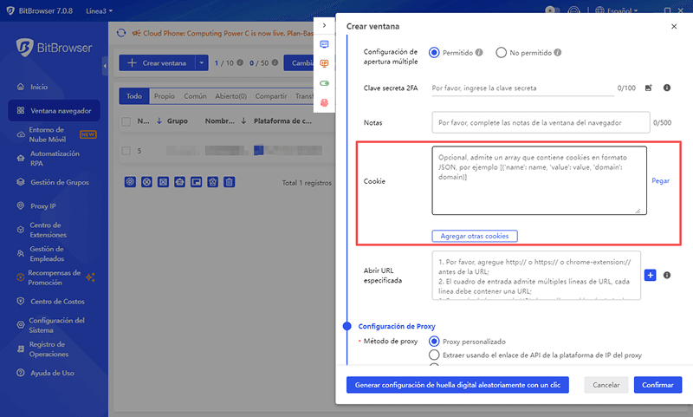The height and width of the screenshot is (417, 693).
Task: Click the squared X batch action icon
Action: (163, 182)
